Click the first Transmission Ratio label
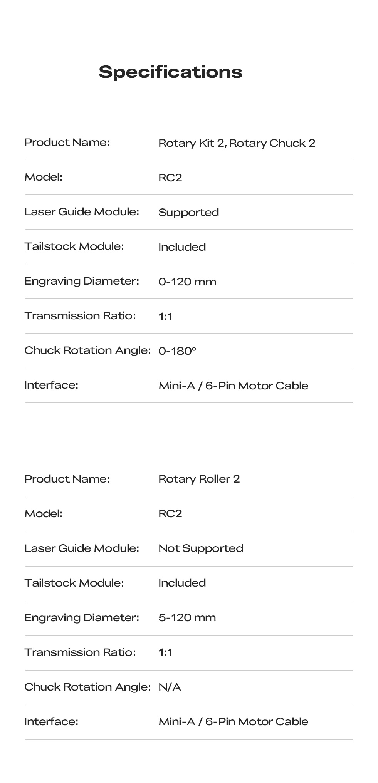 coord(80,316)
